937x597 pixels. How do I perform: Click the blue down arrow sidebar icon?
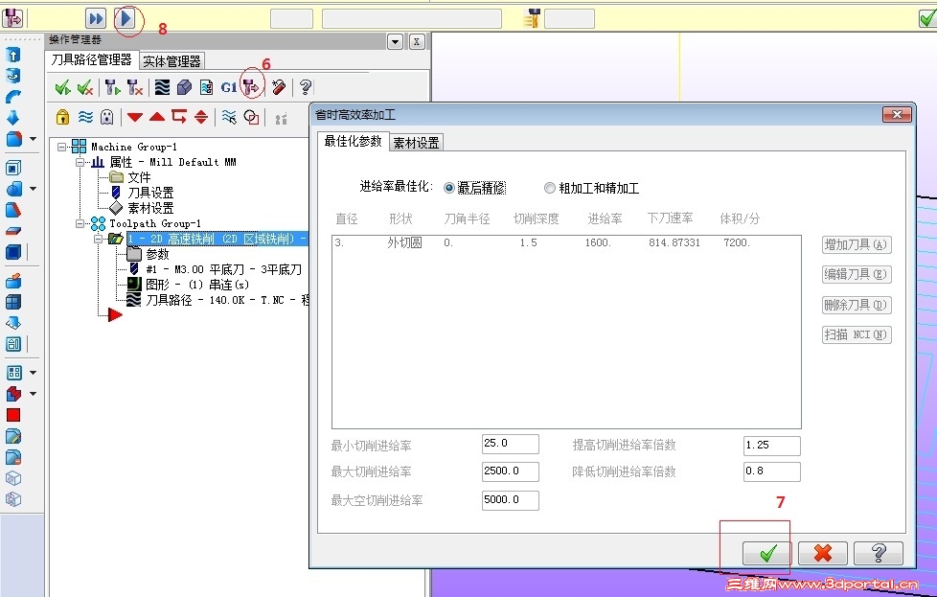12,118
